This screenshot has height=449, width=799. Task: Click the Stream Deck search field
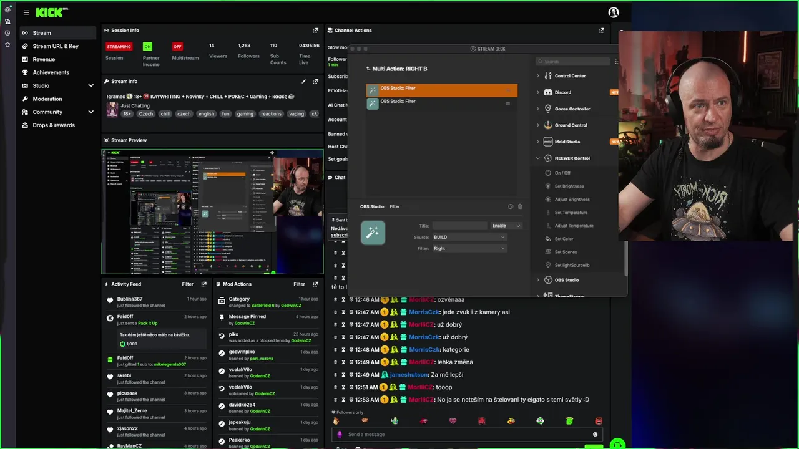(572, 62)
